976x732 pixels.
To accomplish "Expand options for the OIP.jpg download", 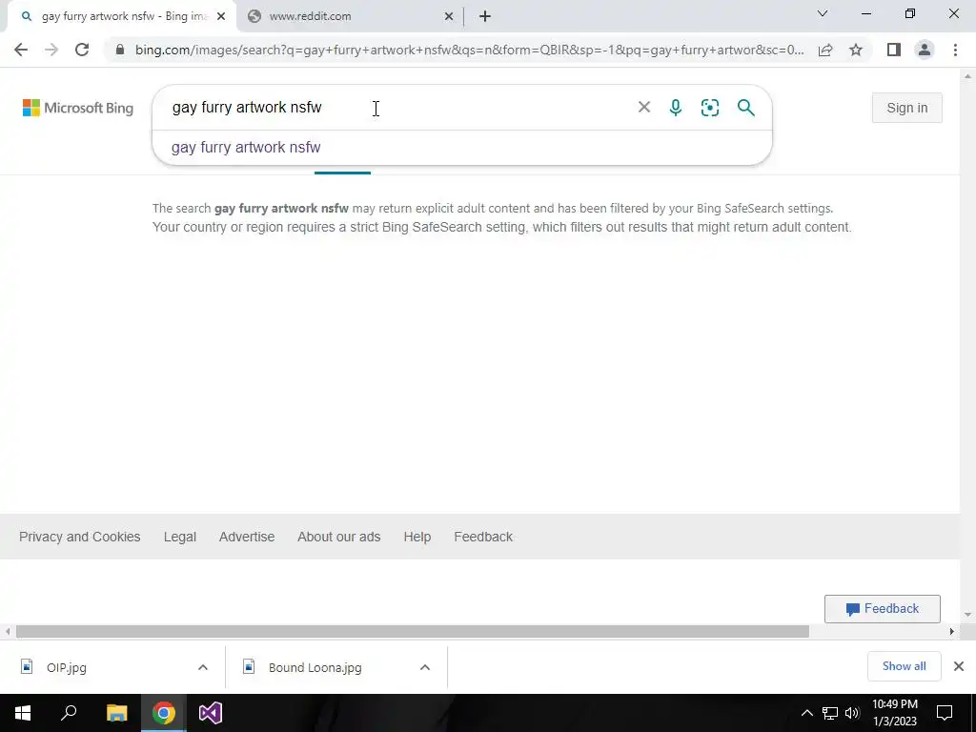I will [x=203, y=667].
